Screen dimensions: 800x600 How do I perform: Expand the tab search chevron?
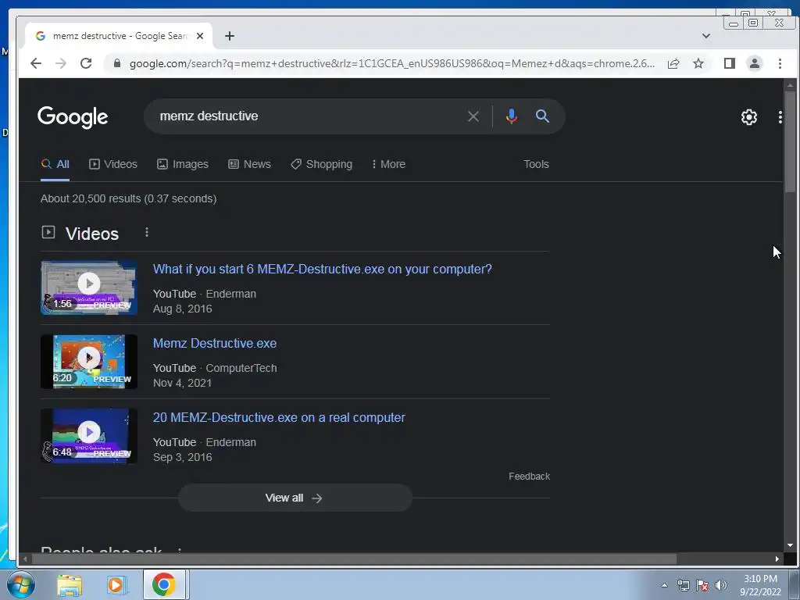pos(706,36)
